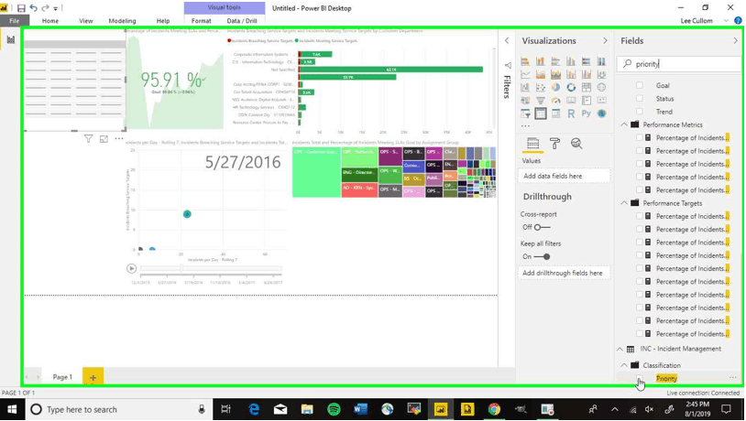The image size is (746, 421).
Task: Select the map globe visual
Action: pyautogui.click(x=601, y=88)
